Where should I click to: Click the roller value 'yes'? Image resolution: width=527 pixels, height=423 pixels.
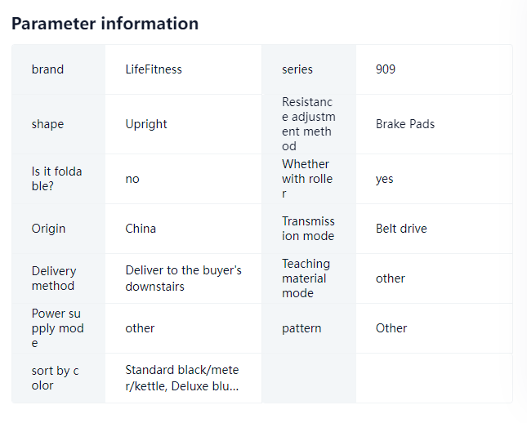coord(385,180)
